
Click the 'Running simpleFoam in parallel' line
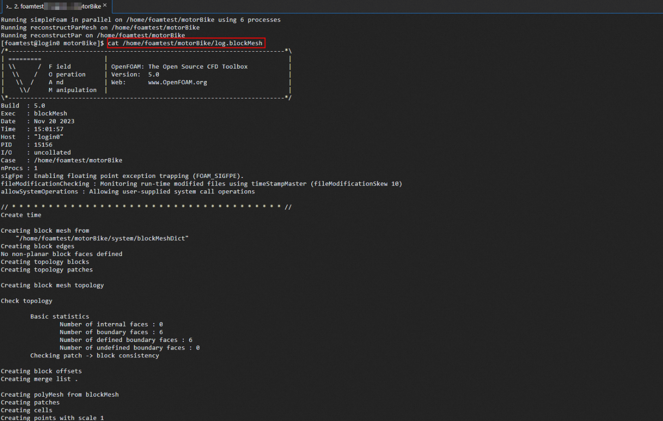pyautogui.click(x=141, y=20)
